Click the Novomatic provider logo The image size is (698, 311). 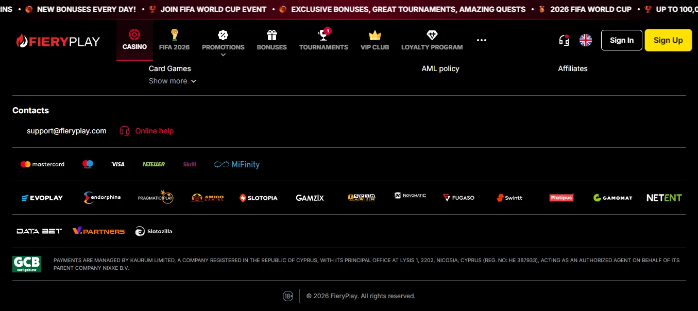[411, 196]
